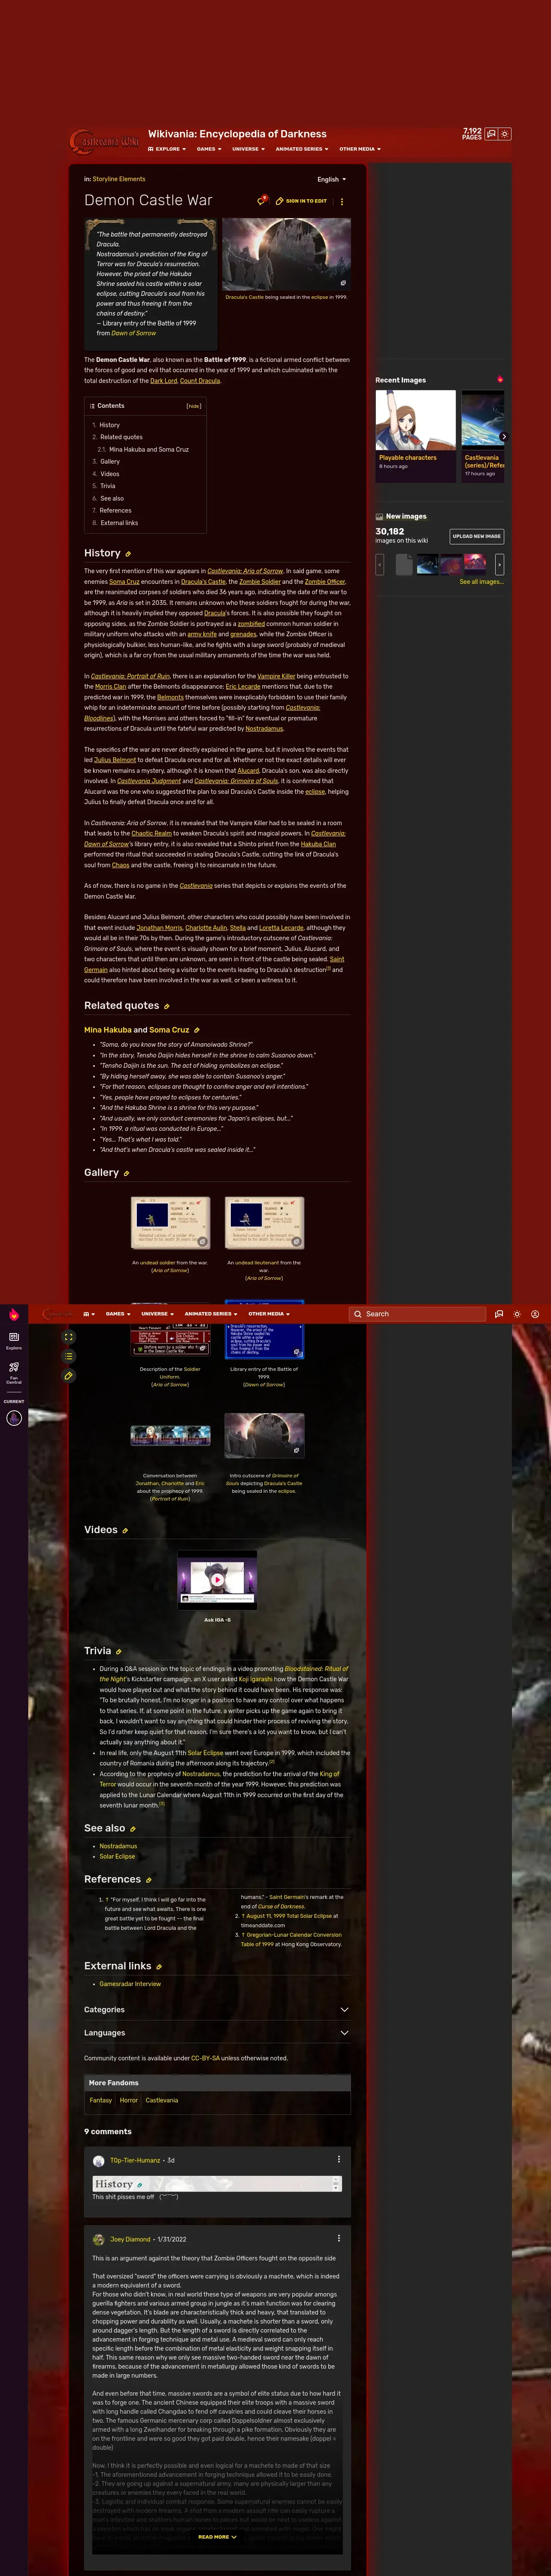The width and height of the screenshot is (551, 2576).
Task: Click the Videos section edit pencil
Action: 124,1530
